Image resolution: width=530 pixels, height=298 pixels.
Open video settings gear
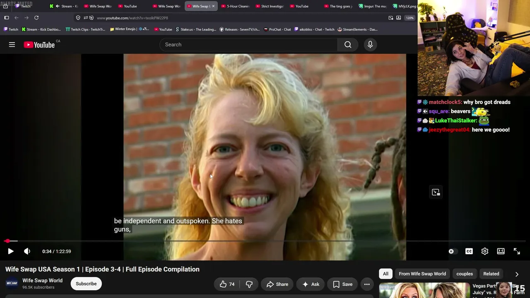[485, 251]
